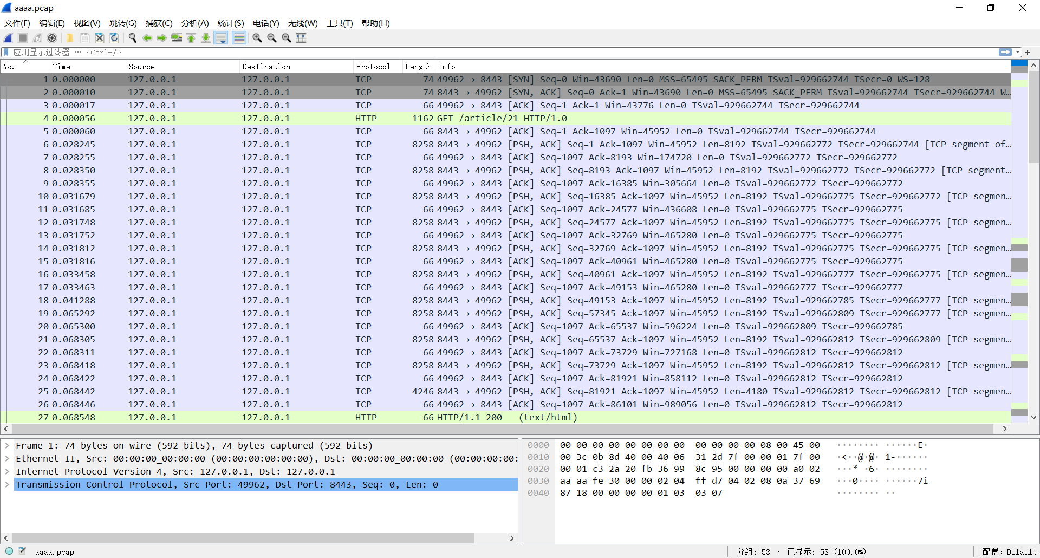Open the capture file comment editor
The height and width of the screenshot is (558, 1040).
(22, 551)
